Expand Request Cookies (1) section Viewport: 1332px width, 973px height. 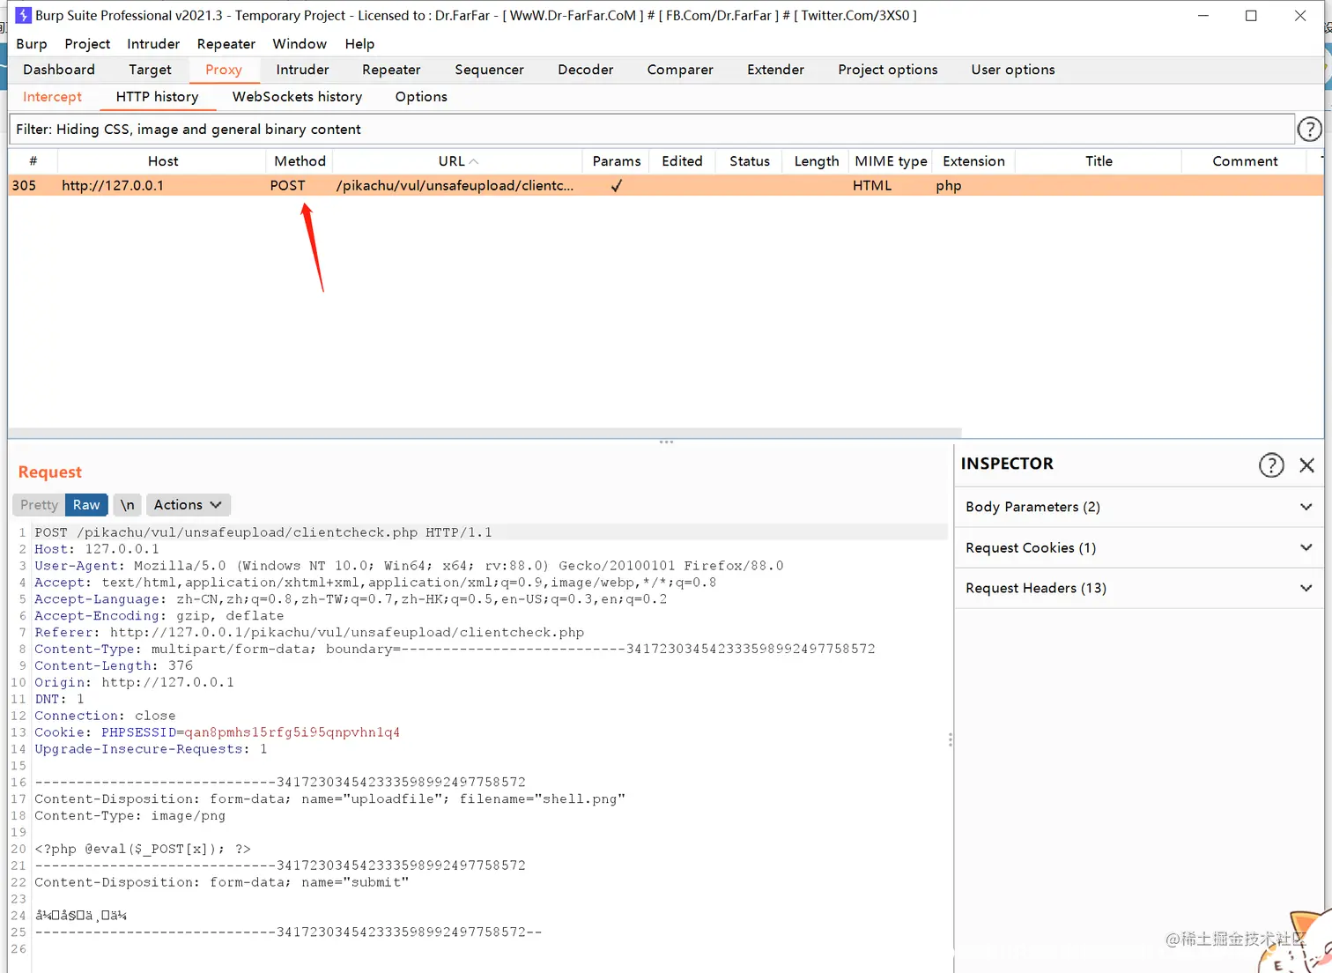pos(1139,547)
